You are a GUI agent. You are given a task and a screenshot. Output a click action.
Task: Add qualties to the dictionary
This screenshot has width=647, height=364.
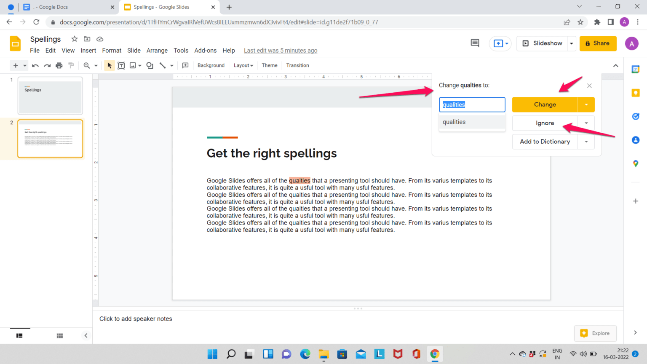tap(545, 142)
